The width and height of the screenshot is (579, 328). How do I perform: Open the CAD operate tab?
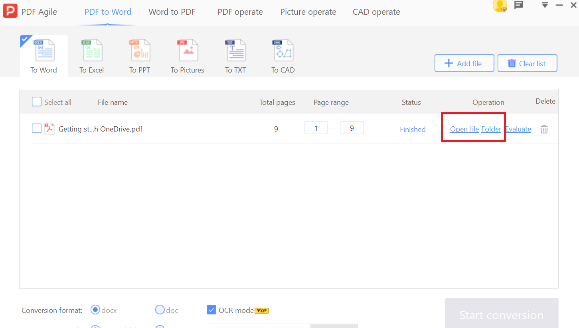coord(376,12)
